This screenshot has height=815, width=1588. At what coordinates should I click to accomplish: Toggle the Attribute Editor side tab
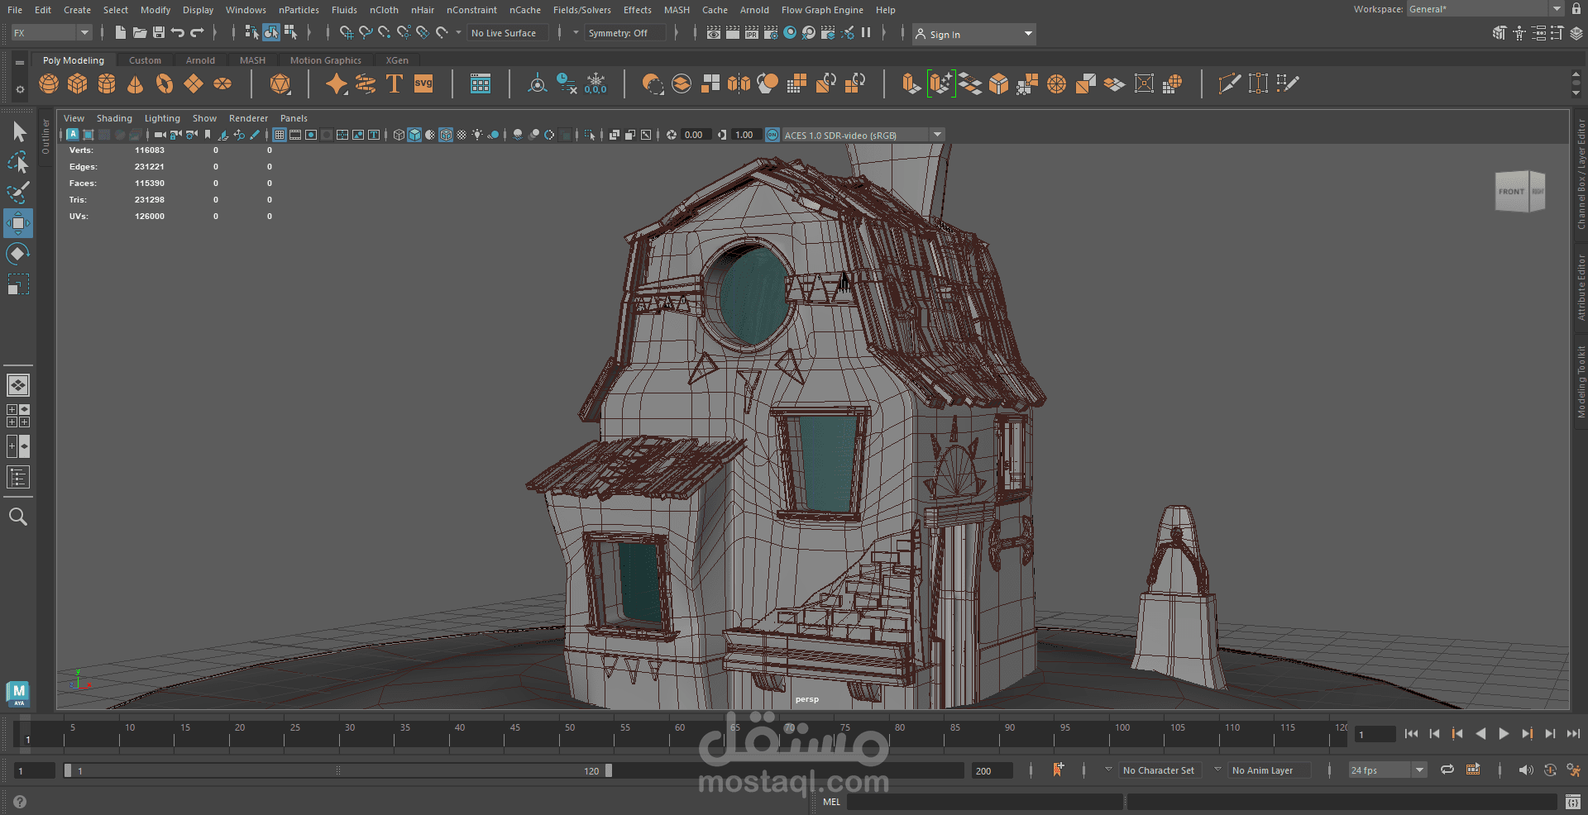tap(1581, 288)
